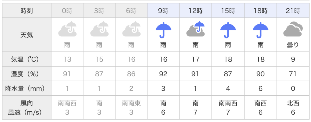Select the 21時 column header
The image size is (311, 122).
pyautogui.click(x=293, y=11)
